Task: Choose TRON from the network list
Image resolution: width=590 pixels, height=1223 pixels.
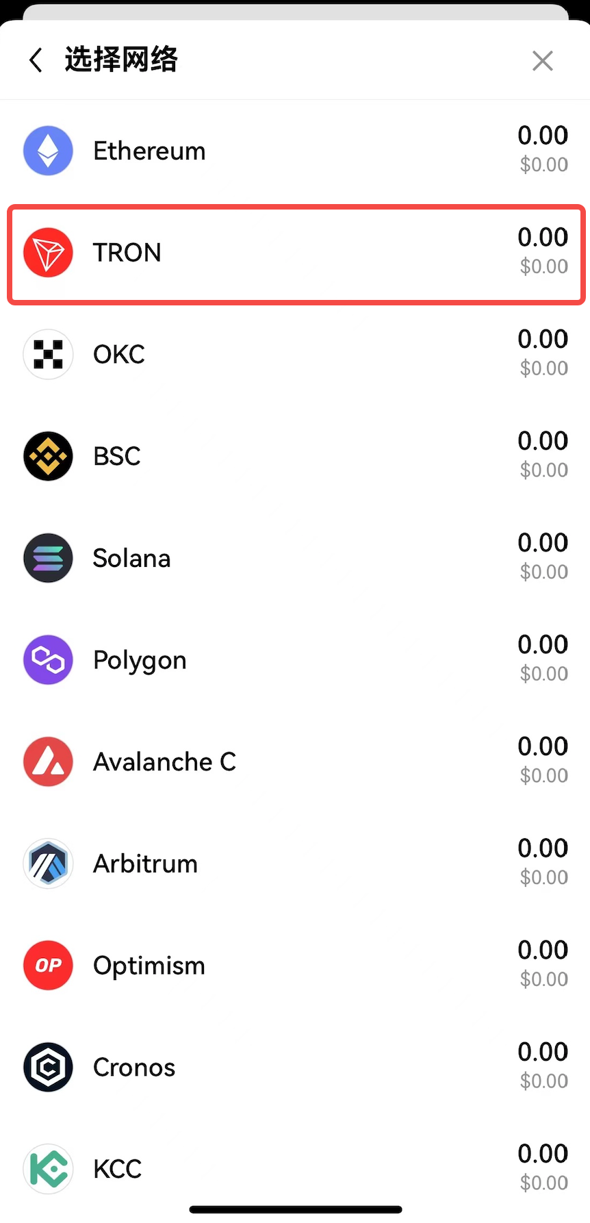Action: pyautogui.click(x=127, y=253)
